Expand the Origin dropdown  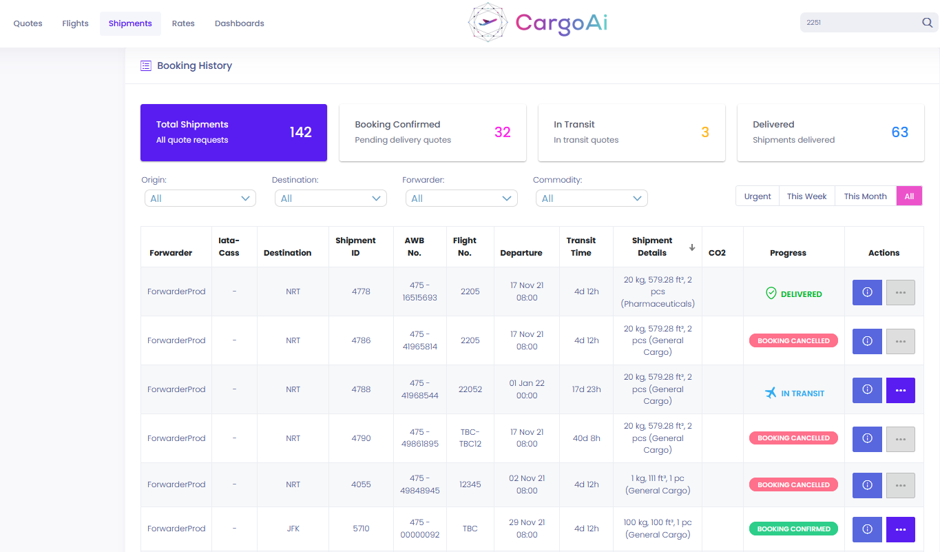200,198
